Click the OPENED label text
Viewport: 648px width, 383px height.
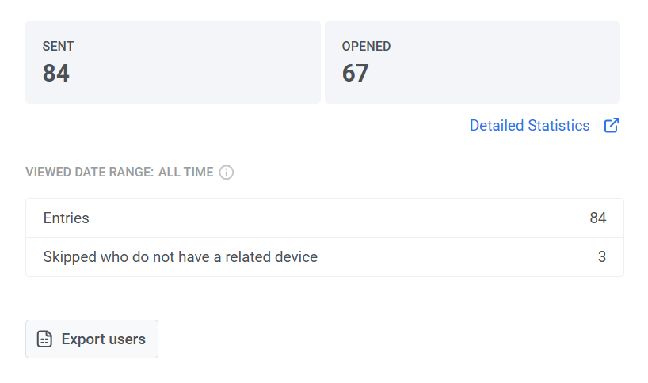pyautogui.click(x=366, y=47)
